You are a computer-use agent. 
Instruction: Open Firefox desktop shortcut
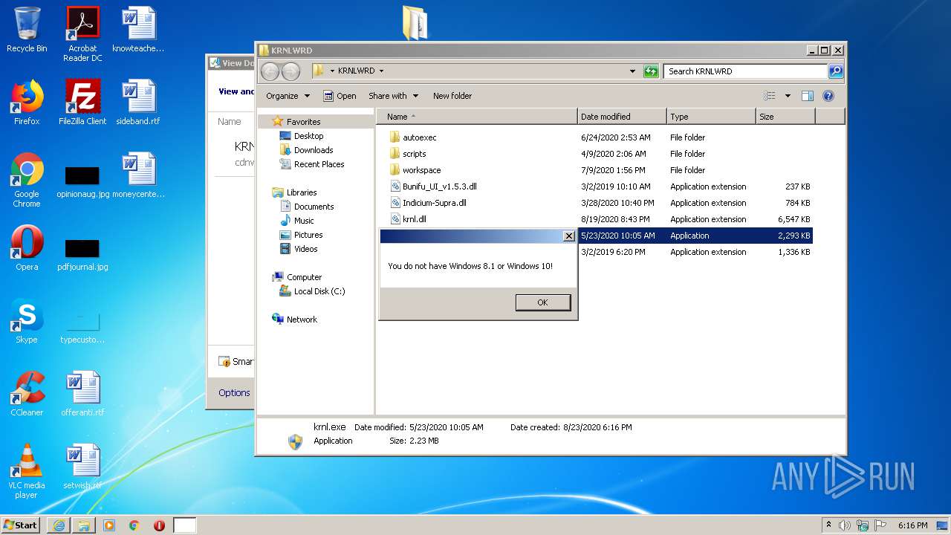click(x=27, y=103)
